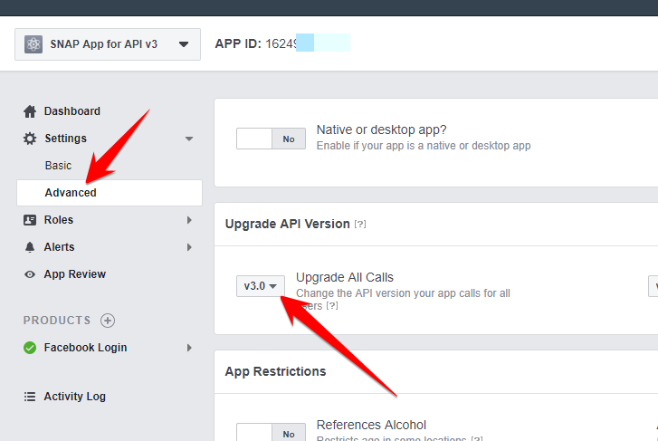Image resolution: width=658 pixels, height=441 pixels.
Task: Toggle Native or desktop app switch
Action: tap(272, 139)
